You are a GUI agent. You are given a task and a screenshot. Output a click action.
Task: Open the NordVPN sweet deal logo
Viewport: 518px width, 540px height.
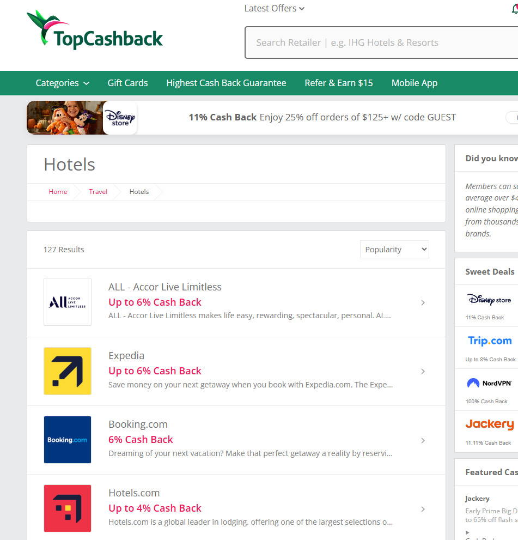click(490, 383)
